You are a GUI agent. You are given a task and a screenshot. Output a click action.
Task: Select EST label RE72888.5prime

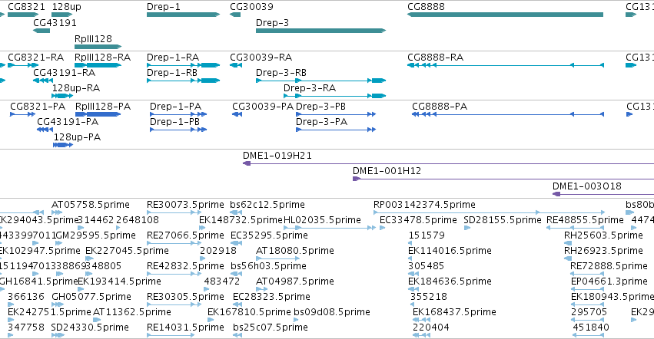pos(609,266)
